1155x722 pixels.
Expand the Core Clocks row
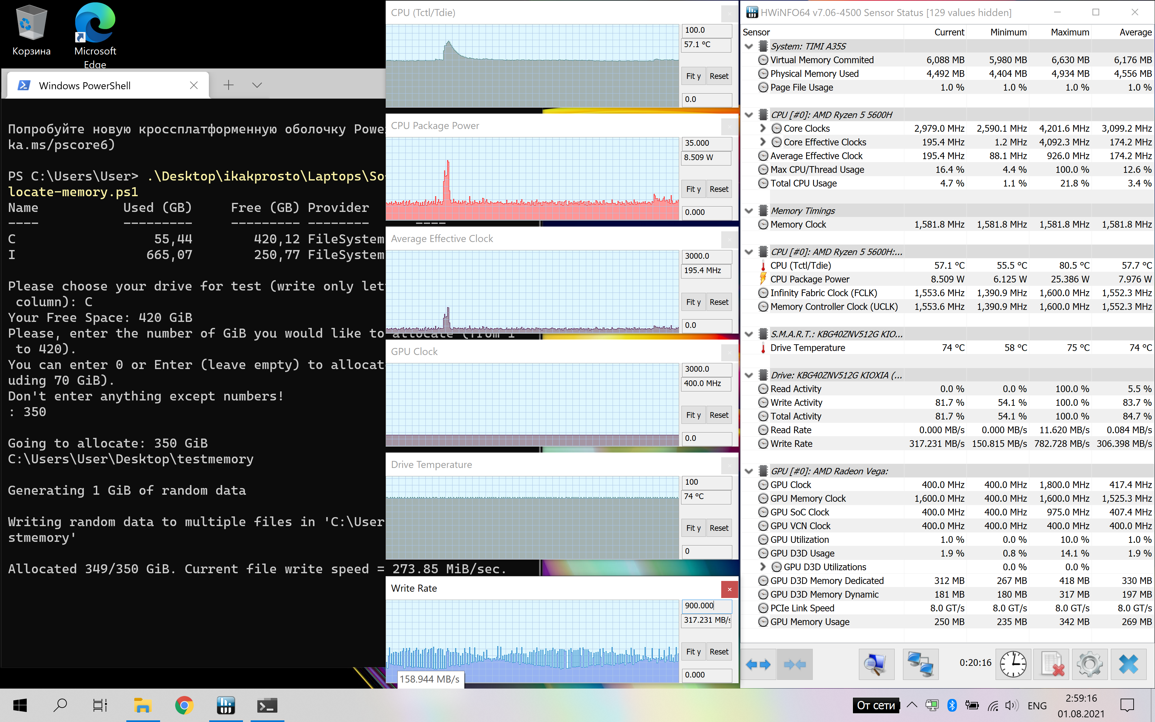point(763,128)
